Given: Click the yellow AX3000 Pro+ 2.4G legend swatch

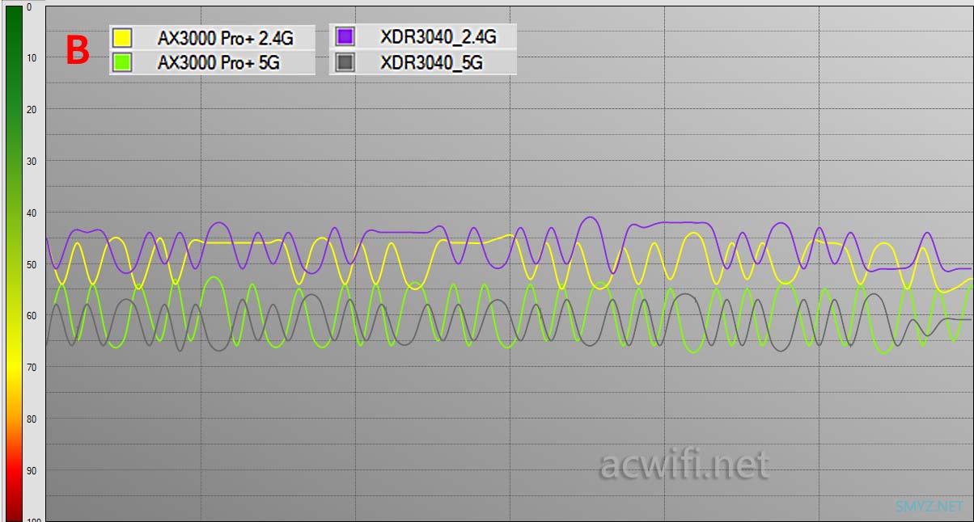Looking at the screenshot, I should pos(122,38).
